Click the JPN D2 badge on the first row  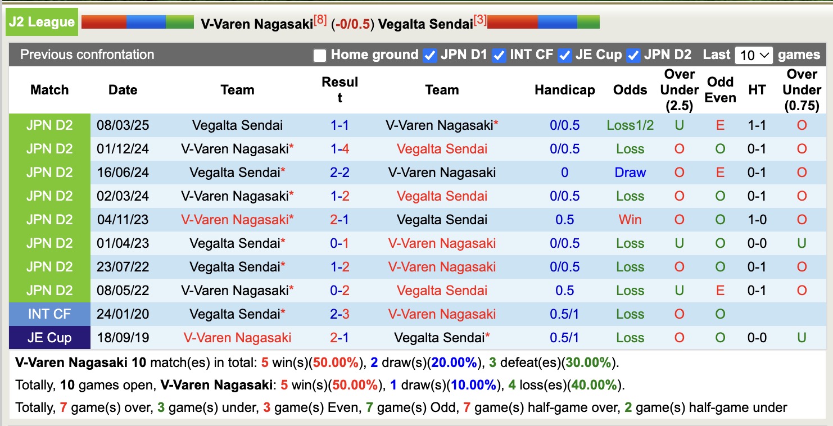(49, 125)
